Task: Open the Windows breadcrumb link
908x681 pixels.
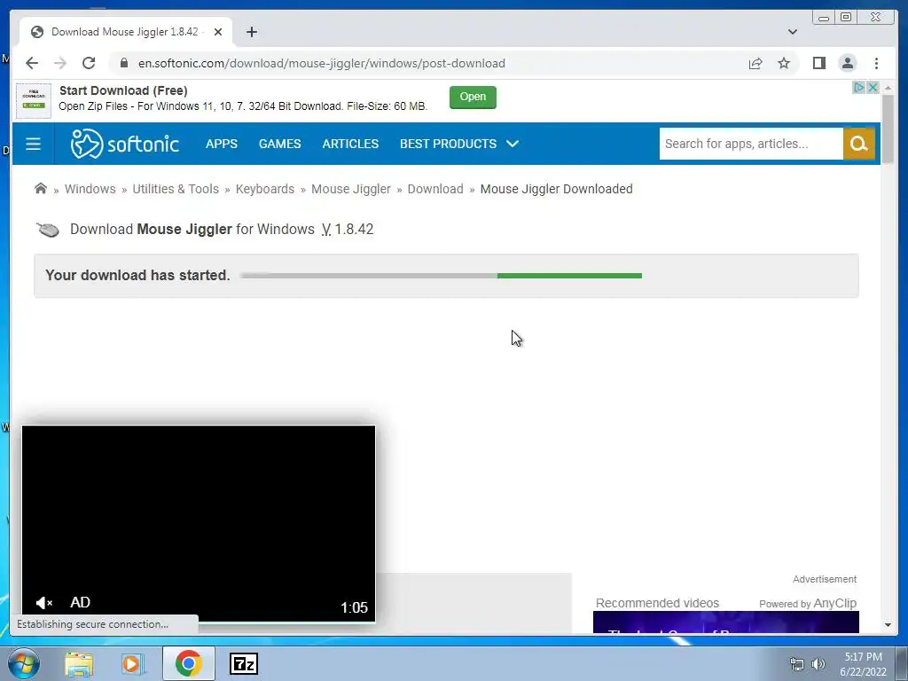Action: coord(90,189)
